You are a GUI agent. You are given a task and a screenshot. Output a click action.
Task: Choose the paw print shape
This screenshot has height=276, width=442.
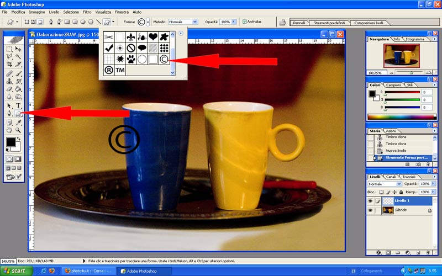(130, 59)
